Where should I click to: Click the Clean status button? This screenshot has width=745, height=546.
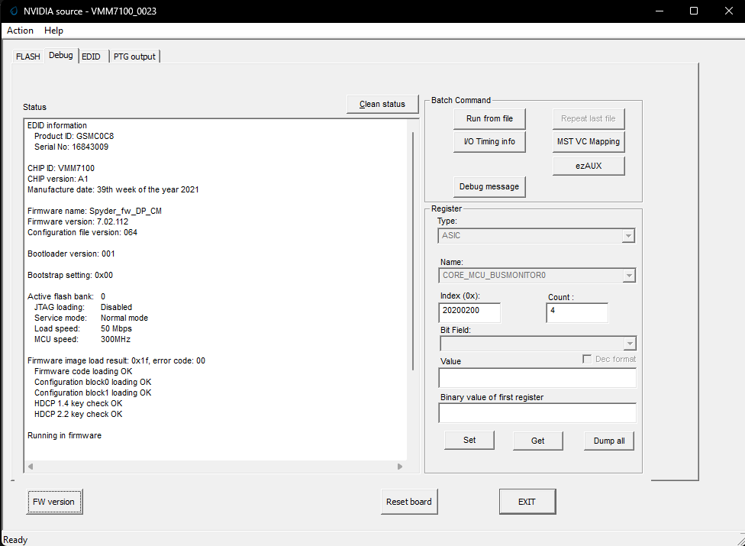click(x=382, y=104)
